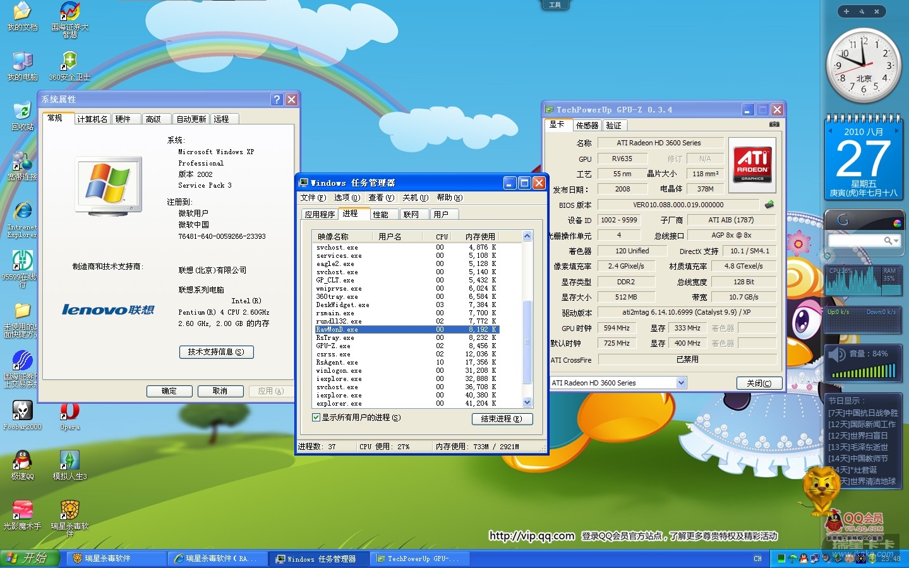Viewport: 909px width, 568px height.
Task: Click the add gadget plus icon in sidebar
Action: pyautogui.click(x=846, y=11)
